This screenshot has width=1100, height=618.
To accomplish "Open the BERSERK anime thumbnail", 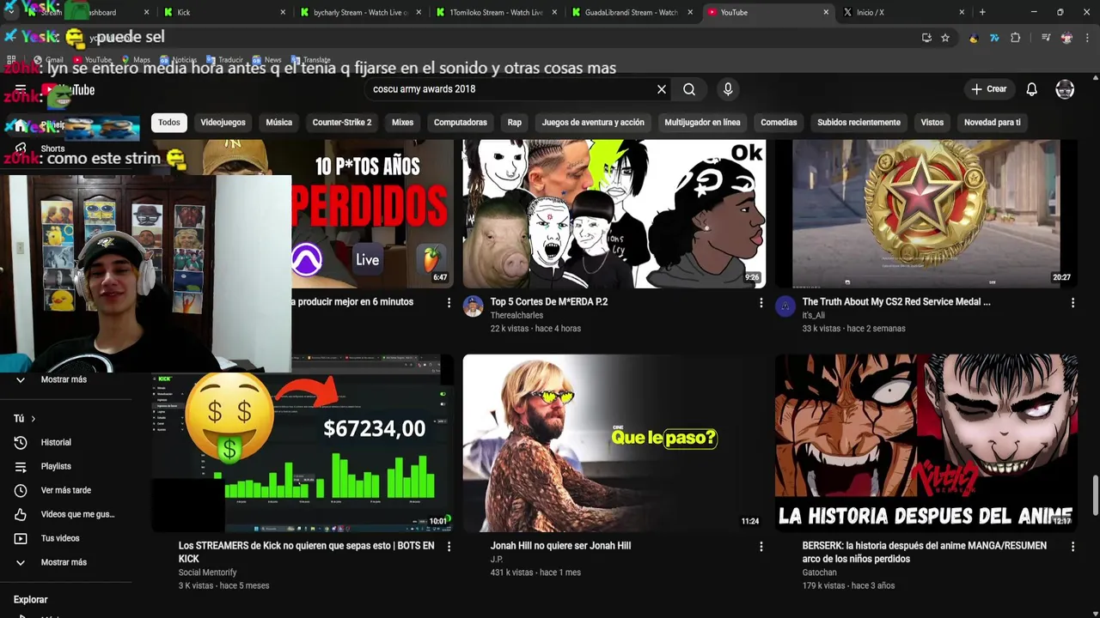I will pyautogui.click(x=926, y=443).
